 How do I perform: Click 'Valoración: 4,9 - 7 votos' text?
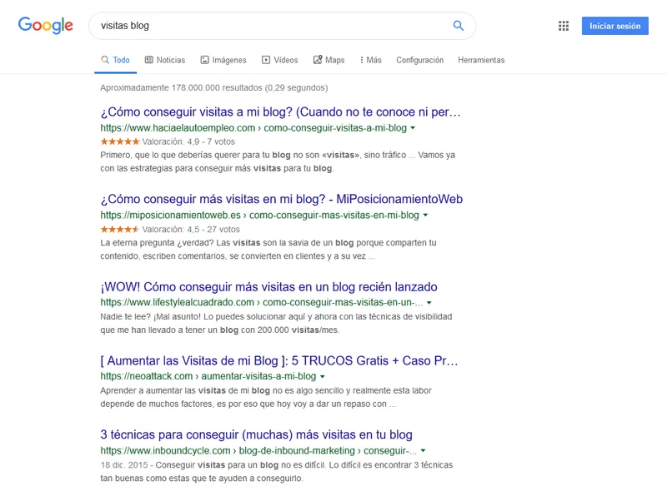coord(188,141)
